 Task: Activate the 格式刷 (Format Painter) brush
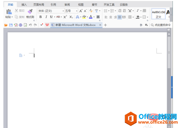pyautogui.click(x=30, y=14)
